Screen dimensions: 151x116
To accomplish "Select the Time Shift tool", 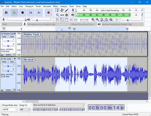I will (62, 15).
